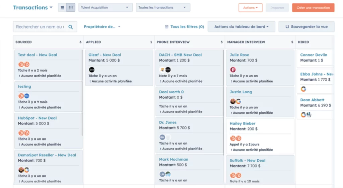Switch to board grid view icon
This screenshot has height=188, width=343.
(x=71, y=8)
